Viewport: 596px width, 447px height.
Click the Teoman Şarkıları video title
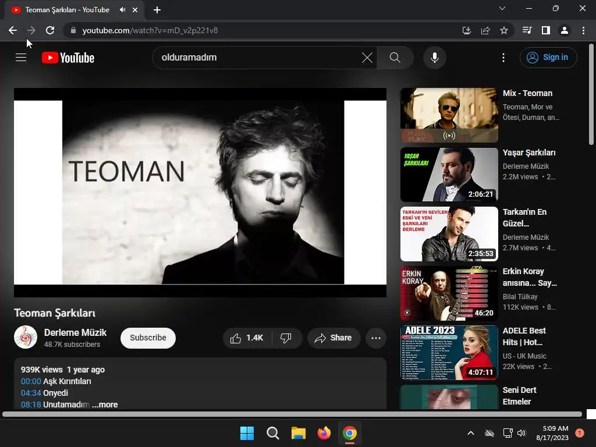point(55,313)
